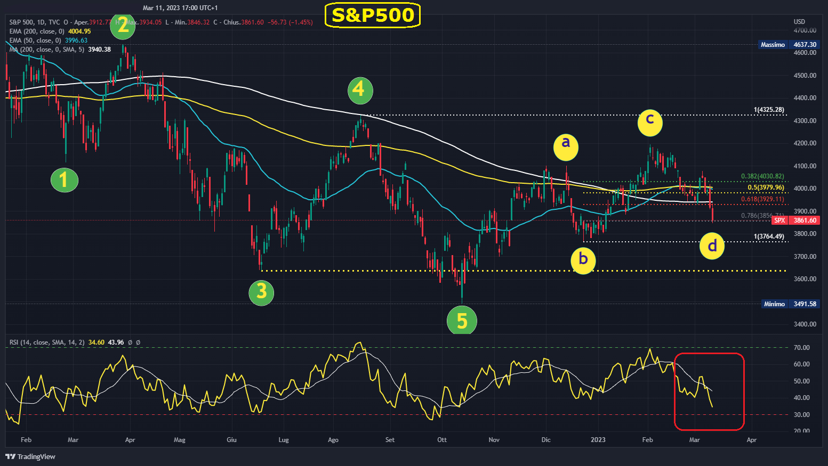Click the RSI value 34.60 in legend
The height and width of the screenshot is (466, 828).
point(97,342)
